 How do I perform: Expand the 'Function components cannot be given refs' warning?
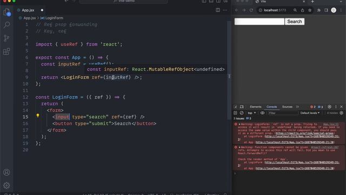[239, 147]
